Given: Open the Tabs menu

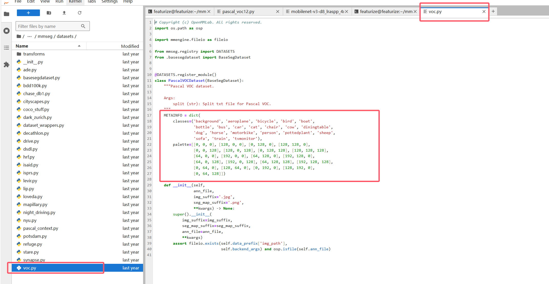Looking at the screenshot, I should click(x=91, y=2).
